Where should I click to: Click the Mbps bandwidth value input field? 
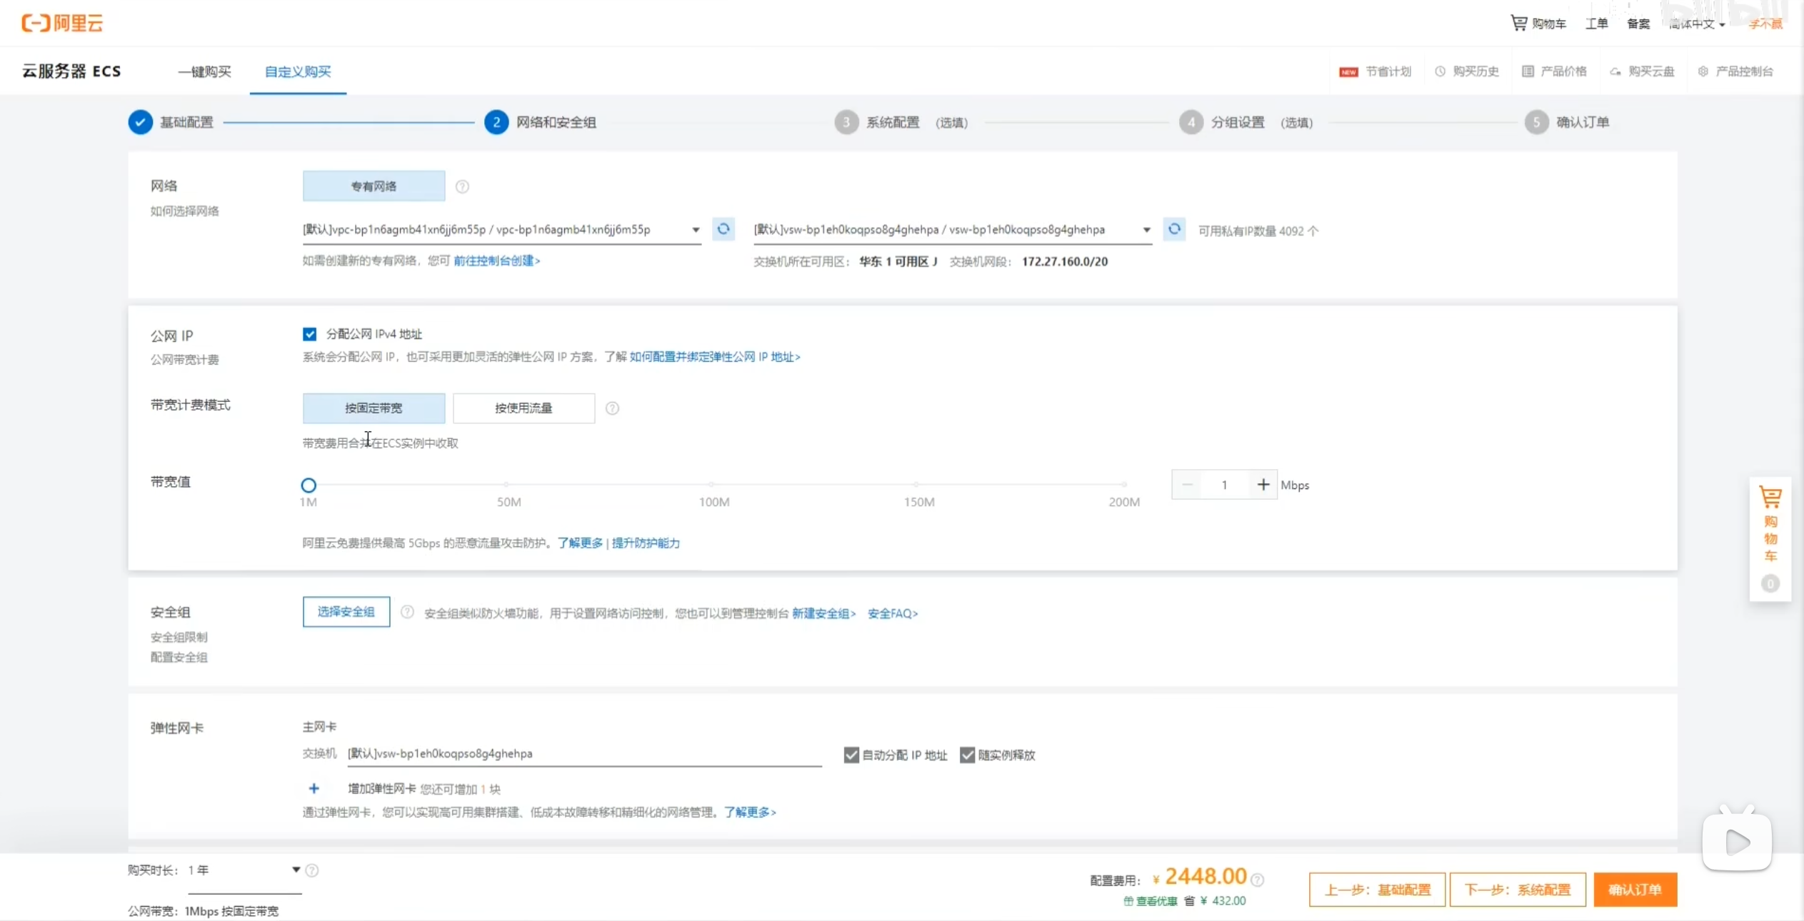point(1224,484)
